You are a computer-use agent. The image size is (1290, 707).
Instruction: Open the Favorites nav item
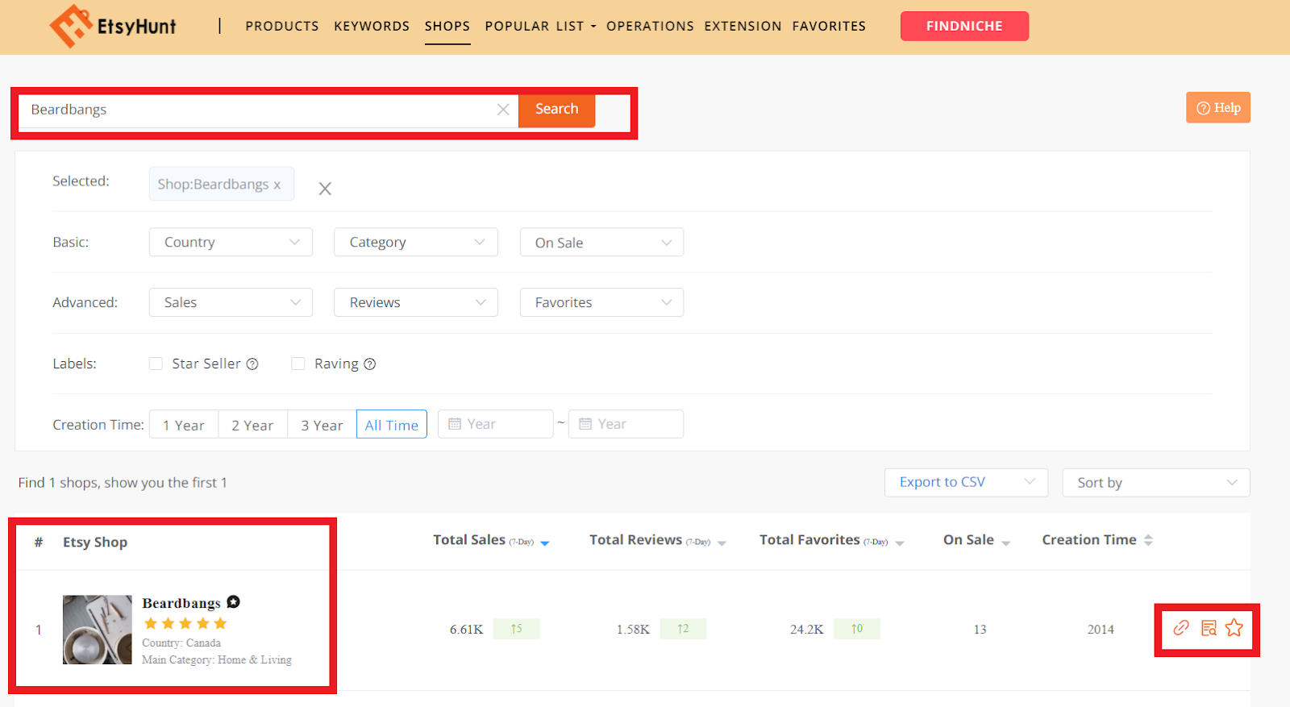[829, 27]
